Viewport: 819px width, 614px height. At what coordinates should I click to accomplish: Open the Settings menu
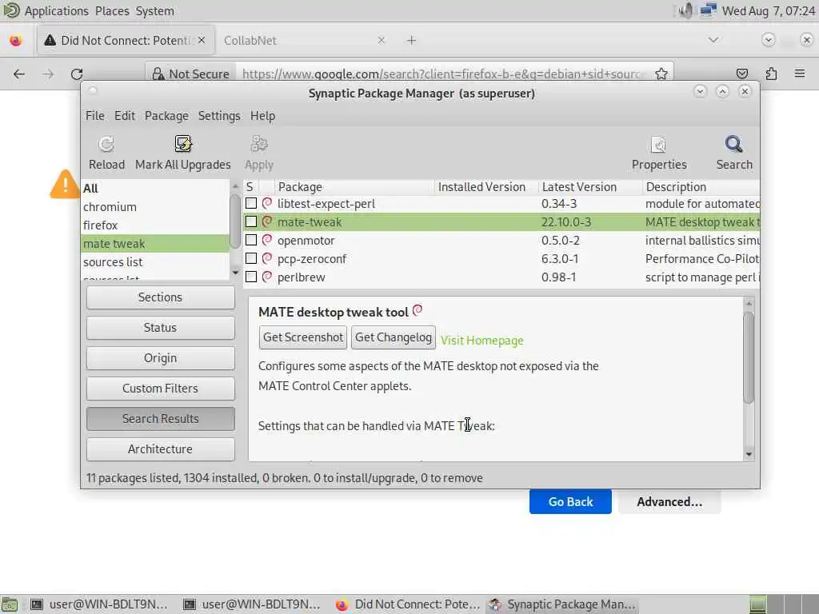click(x=219, y=116)
